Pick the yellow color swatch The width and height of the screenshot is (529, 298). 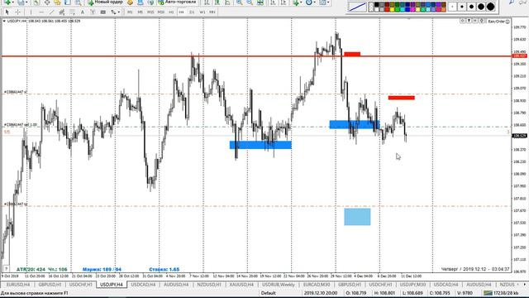point(392,9)
